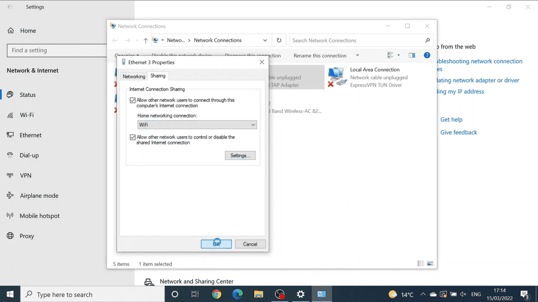Cancel the Ethernet 3 Properties dialog

tap(250, 244)
